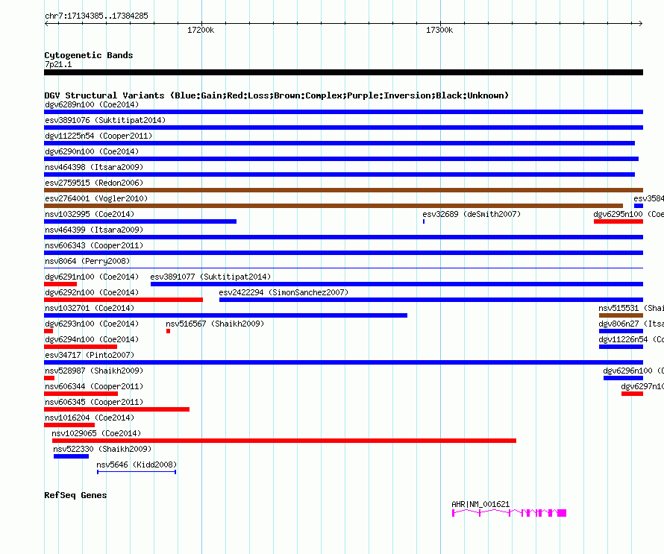Click the dgv6289n100 (Coe2014) gain bar

343,112
